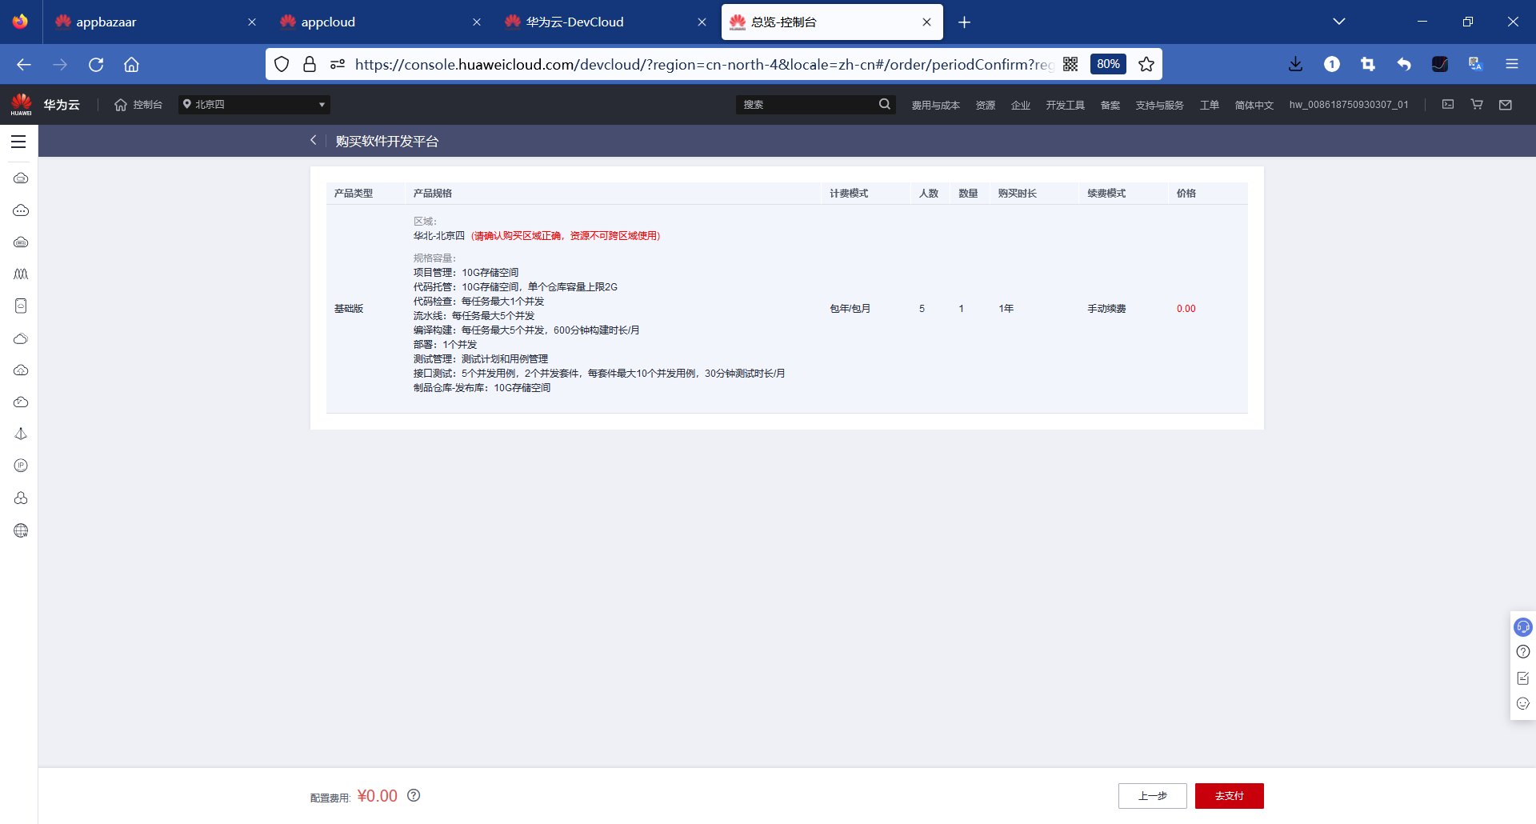Open the 费用与成本 menu
The height and width of the screenshot is (824, 1536).
[936, 105]
